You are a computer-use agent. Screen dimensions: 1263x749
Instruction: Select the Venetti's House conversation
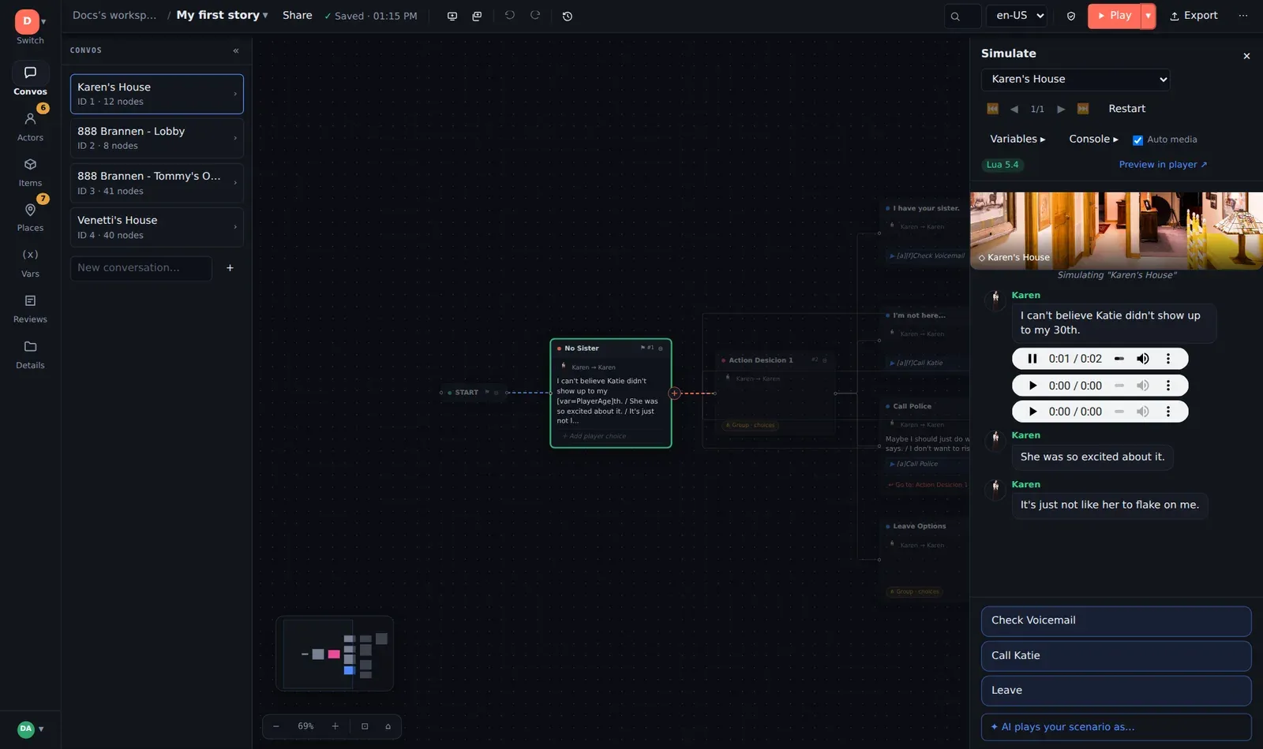point(157,227)
